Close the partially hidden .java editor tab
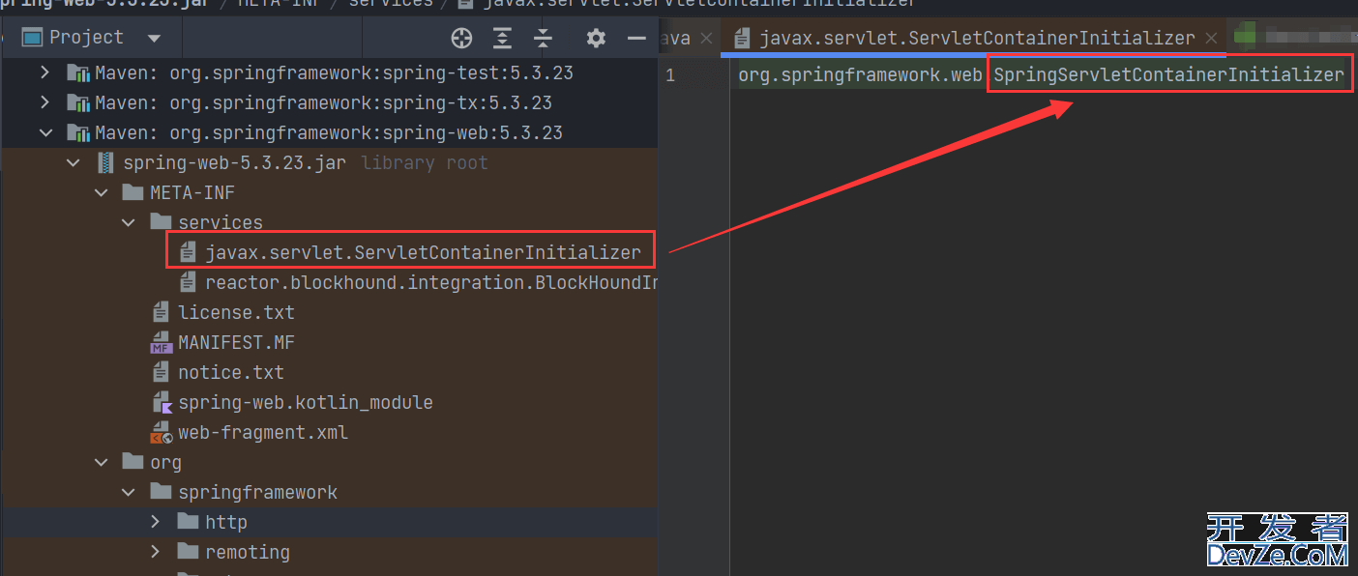The width and height of the screenshot is (1358, 576). (705, 39)
